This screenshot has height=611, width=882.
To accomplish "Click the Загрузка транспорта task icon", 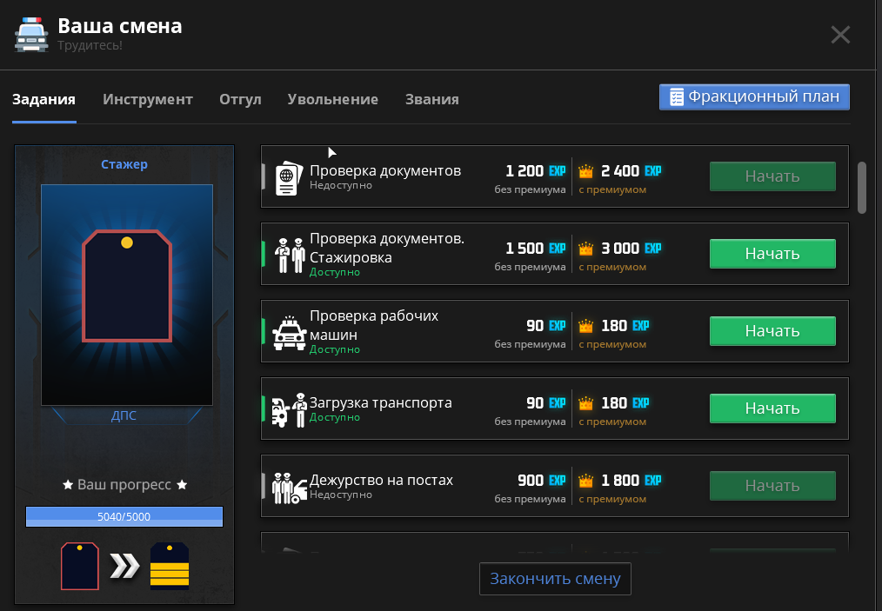I will pos(290,409).
